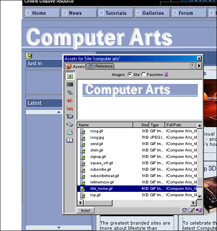Sort the list by Size column header
The height and width of the screenshot is (231, 217).
(x=141, y=125)
